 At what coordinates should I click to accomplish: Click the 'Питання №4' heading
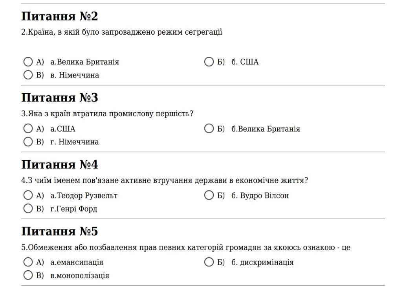click(x=60, y=165)
